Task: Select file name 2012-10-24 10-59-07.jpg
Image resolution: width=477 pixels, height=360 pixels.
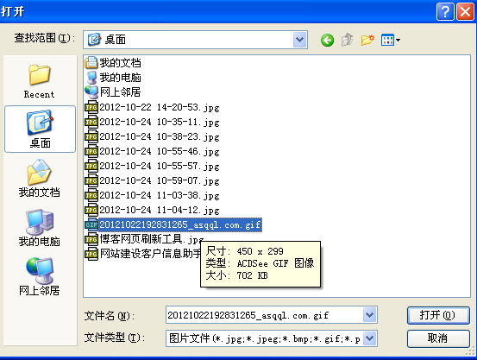Action: tap(160, 180)
